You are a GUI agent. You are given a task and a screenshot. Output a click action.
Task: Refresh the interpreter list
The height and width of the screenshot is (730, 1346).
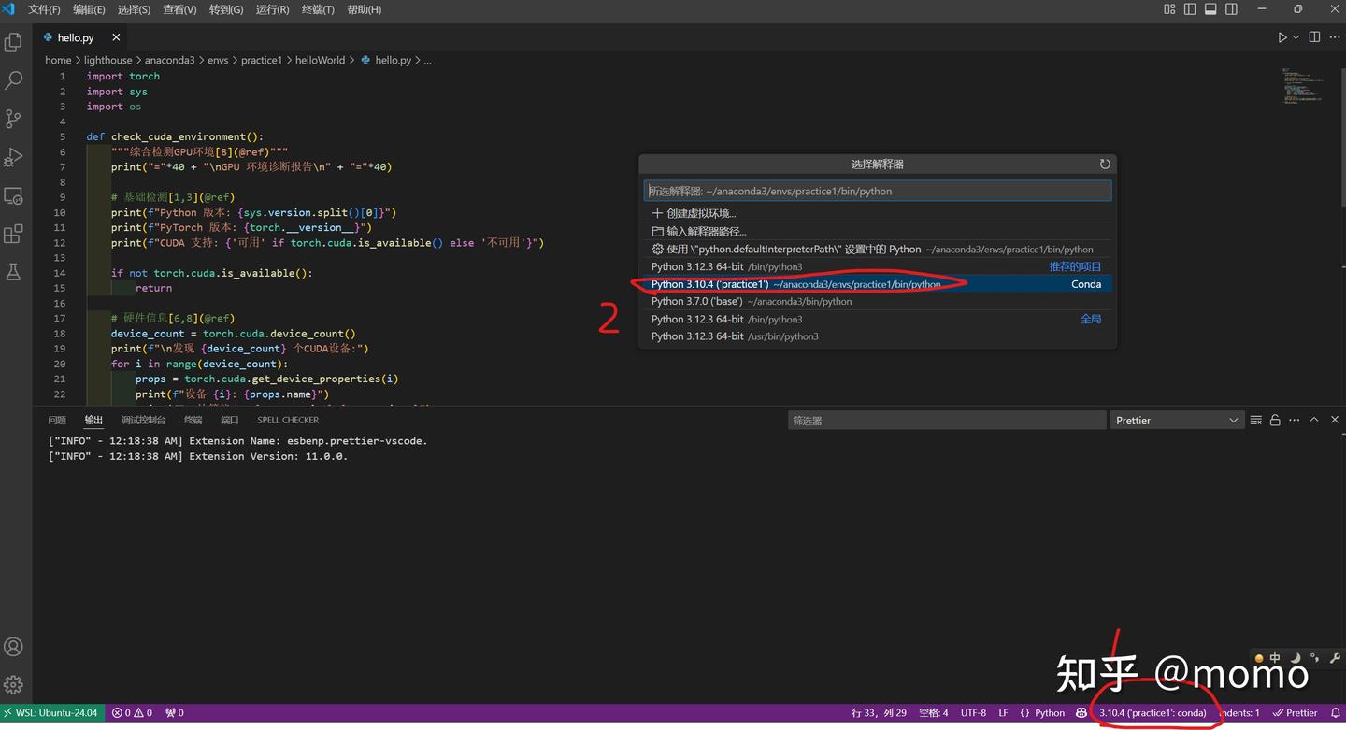1105,164
